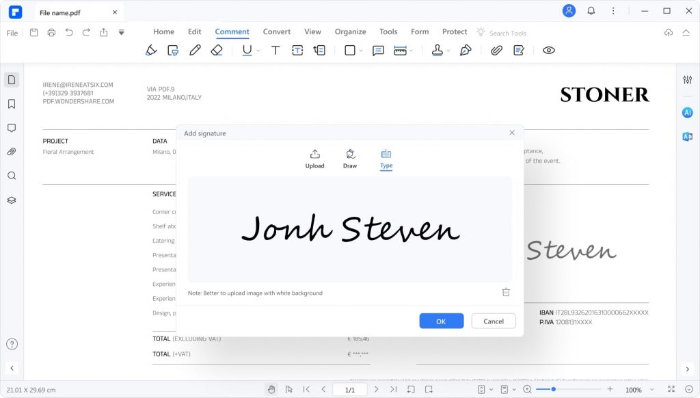Open the Organize menu tab
This screenshot has height=398, width=700.
point(350,31)
